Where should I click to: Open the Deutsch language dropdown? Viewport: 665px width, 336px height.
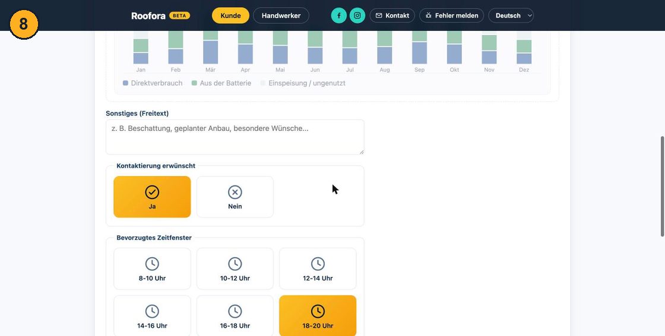[511, 15]
